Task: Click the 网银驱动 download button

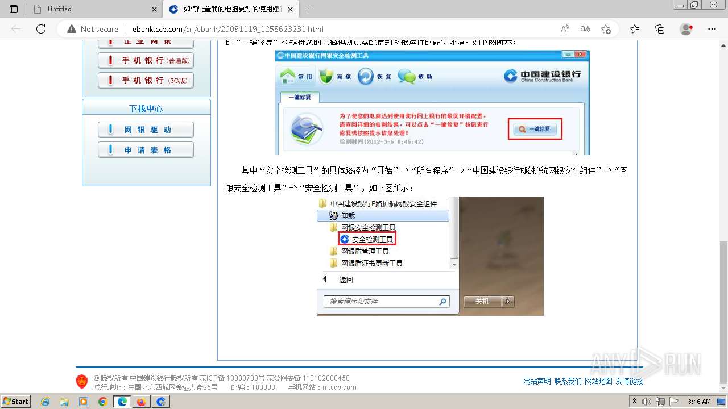Action: [x=146, y=130]
